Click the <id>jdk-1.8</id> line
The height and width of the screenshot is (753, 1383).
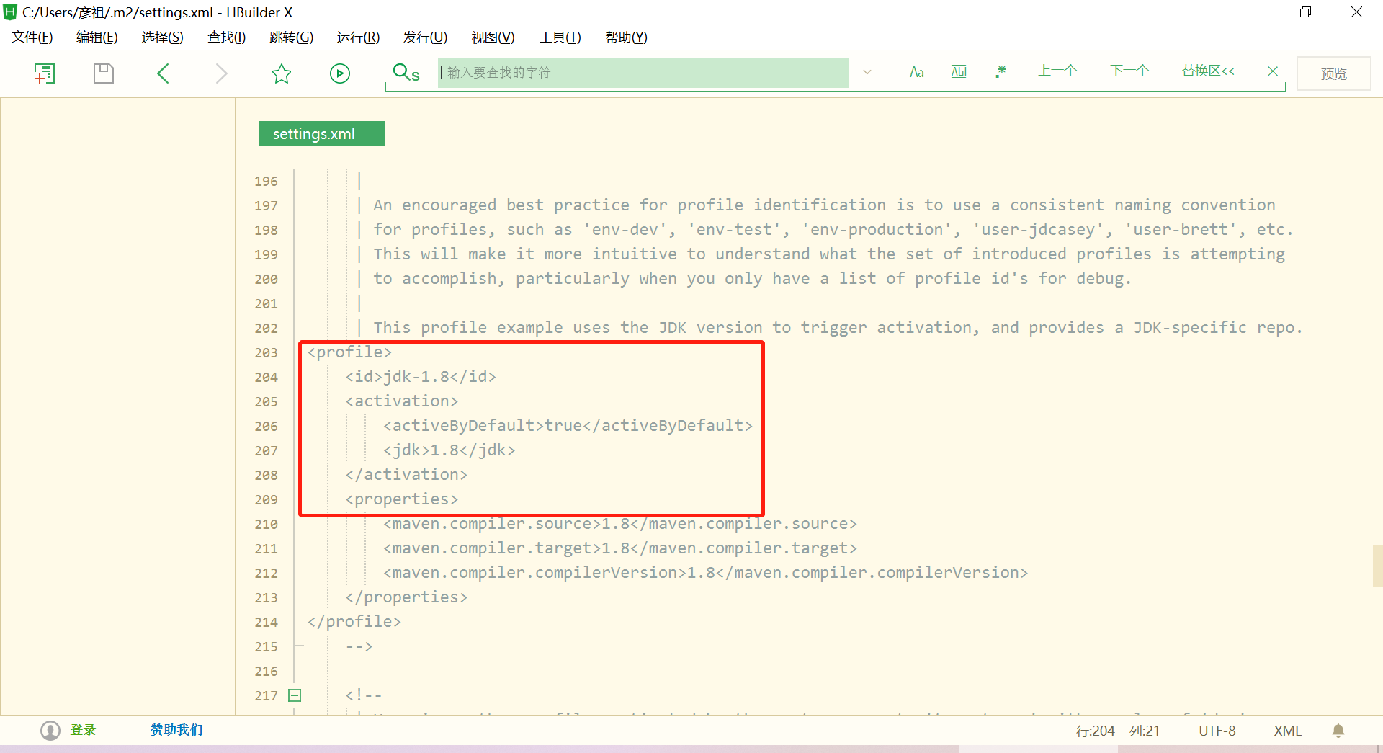(x=421, y=376)
